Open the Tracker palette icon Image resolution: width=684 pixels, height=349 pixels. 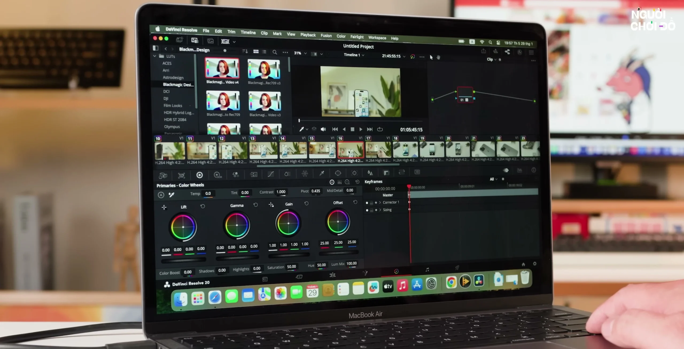tap(354, 173)
